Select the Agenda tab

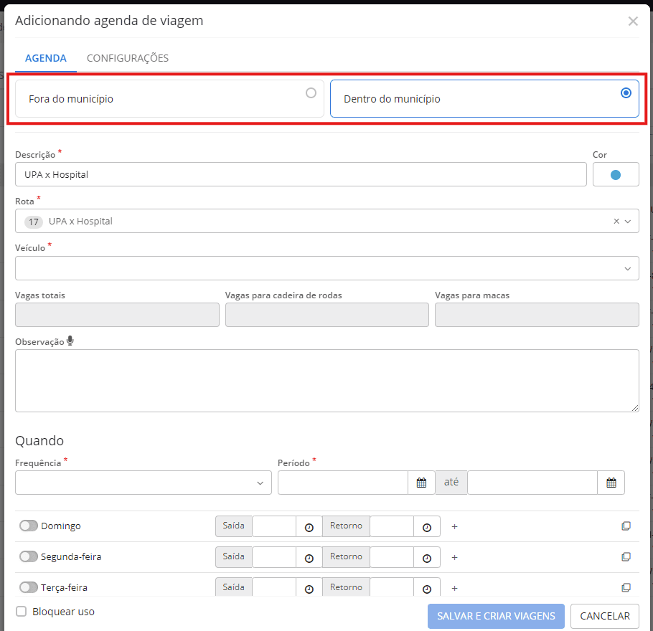46,58
